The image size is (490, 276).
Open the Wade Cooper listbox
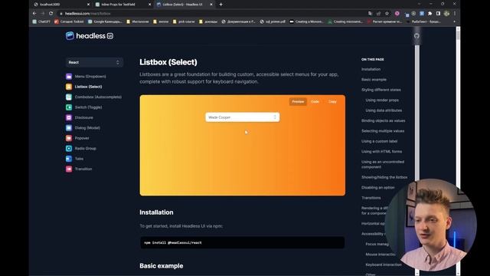click(x=242, y=117)
